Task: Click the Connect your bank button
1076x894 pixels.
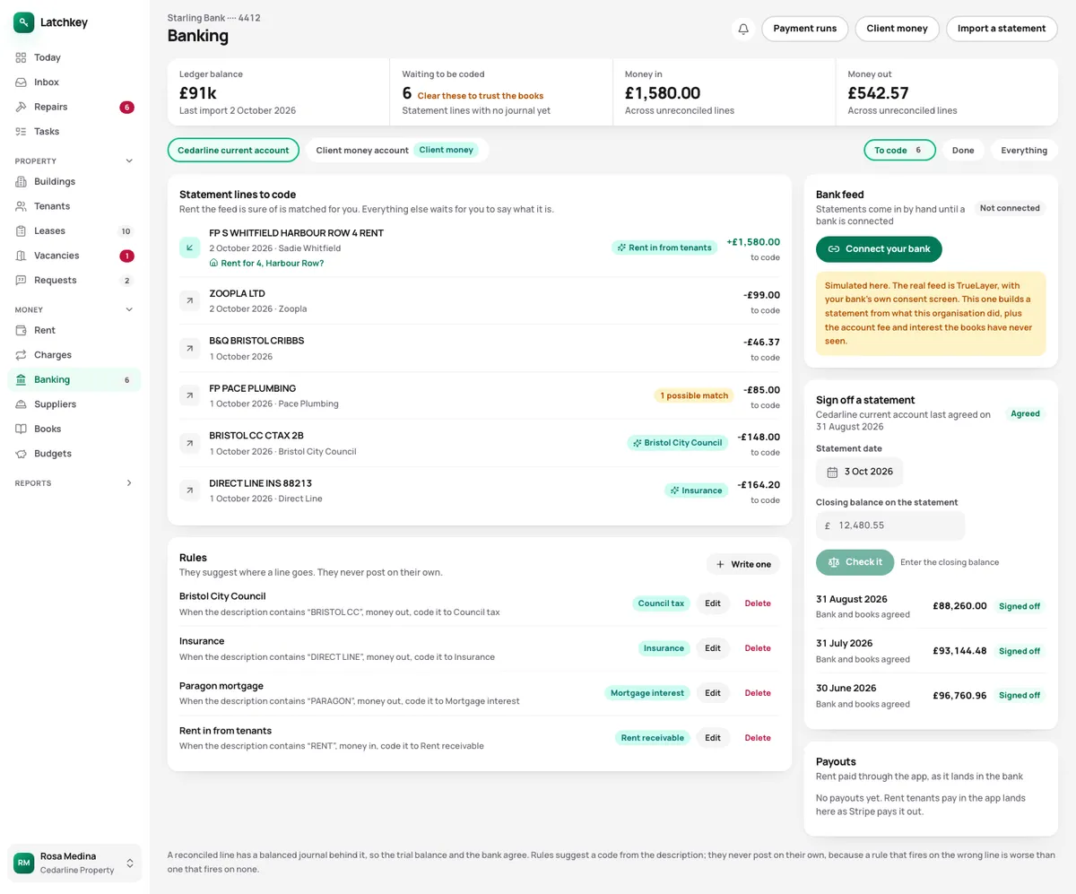Action: coord(879,249)
